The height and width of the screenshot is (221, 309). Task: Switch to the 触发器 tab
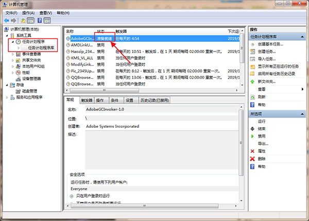coord(86,100)
